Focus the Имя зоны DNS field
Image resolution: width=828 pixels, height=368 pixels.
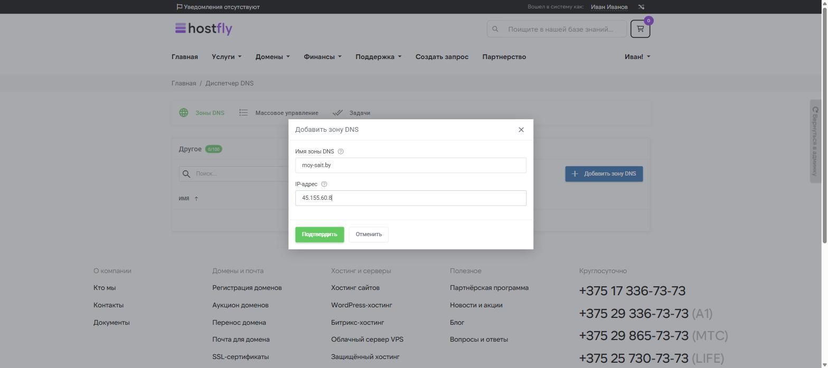pyautogui.click(x=411, y=165)
